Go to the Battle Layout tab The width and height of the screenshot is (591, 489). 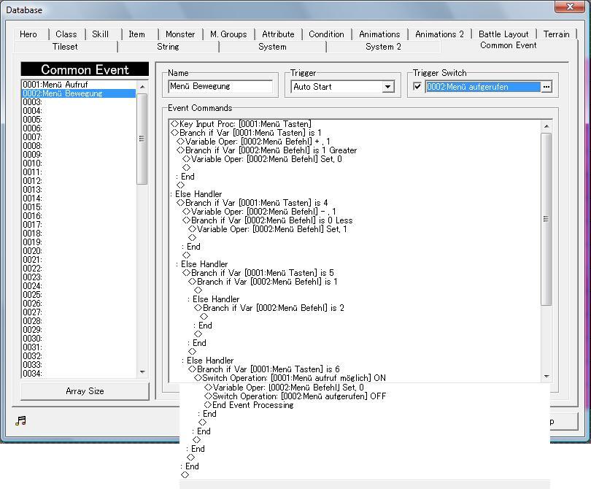coord(503,34)
